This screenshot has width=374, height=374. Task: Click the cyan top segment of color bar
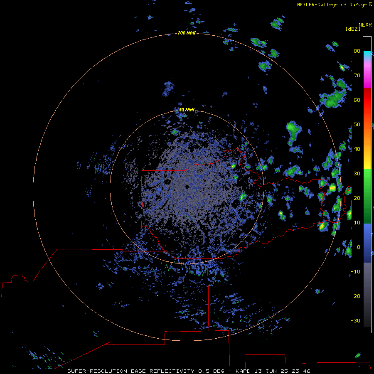tap(367, 54)
